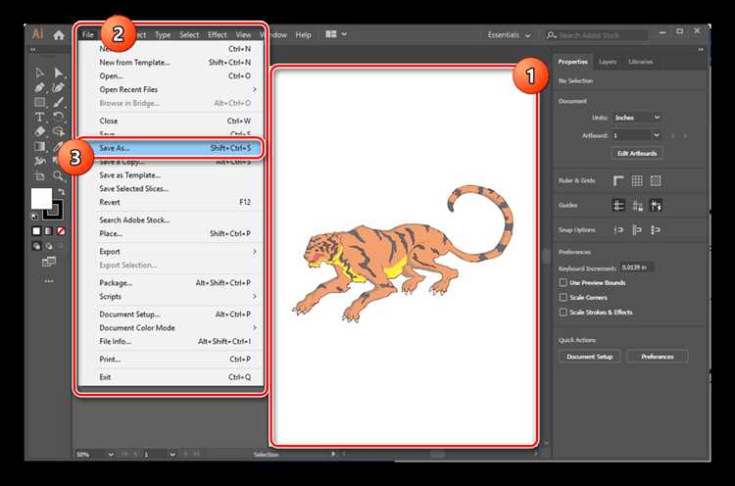
Task: Select the Rotate tool
Action: pyautogui.click(x=59, y=117)
